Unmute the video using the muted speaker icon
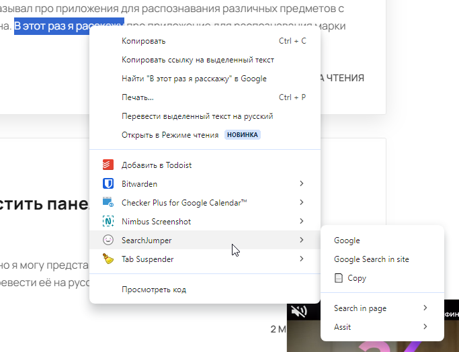The image size is (459, 352). point(299,311)
